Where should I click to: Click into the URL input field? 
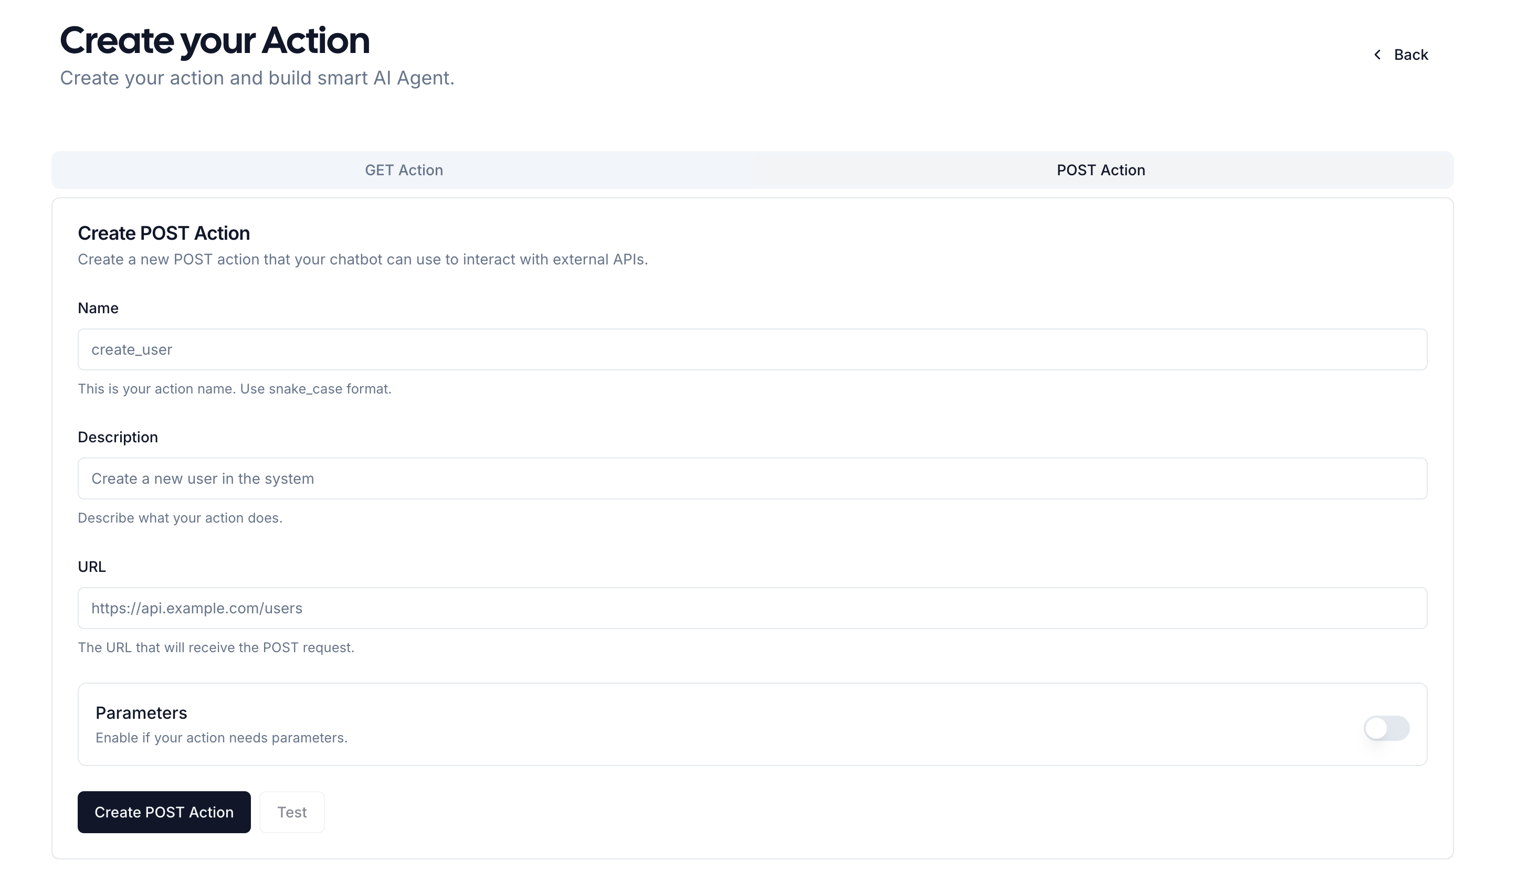[752, 608]
